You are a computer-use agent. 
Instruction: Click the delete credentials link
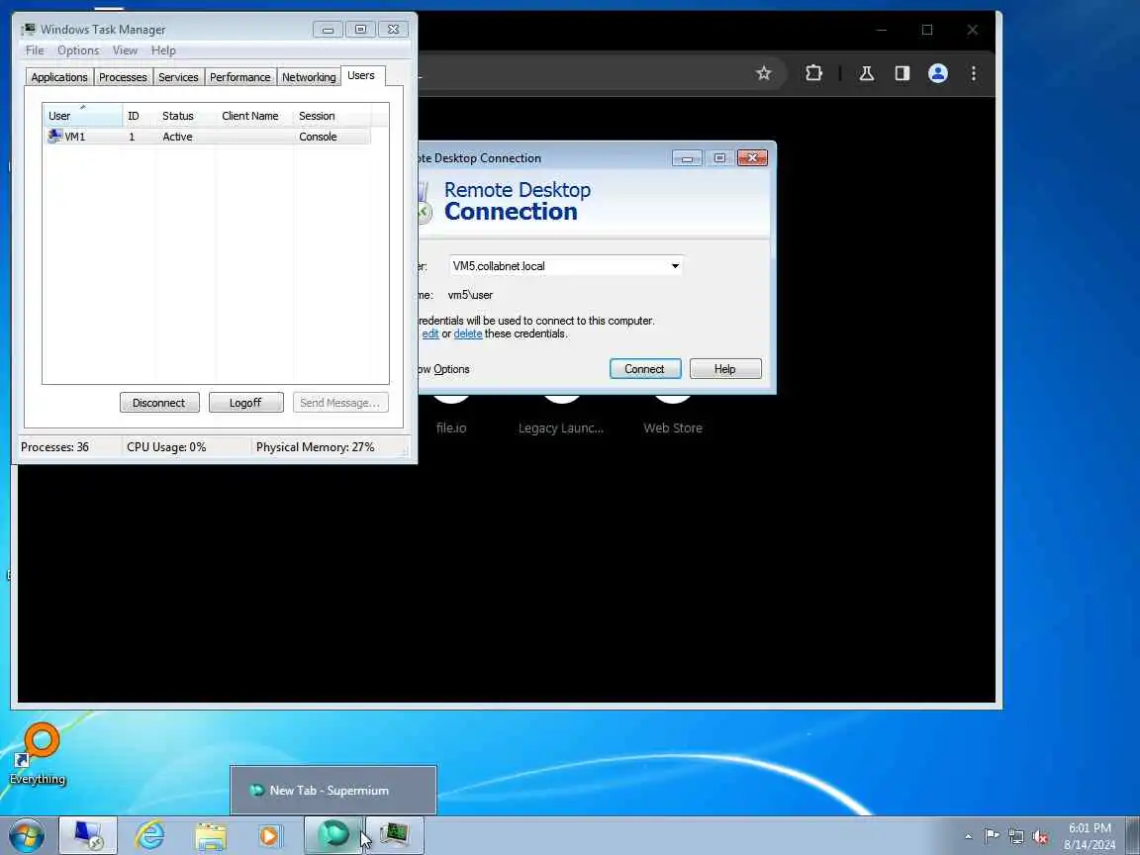click(x=468, y=333)
